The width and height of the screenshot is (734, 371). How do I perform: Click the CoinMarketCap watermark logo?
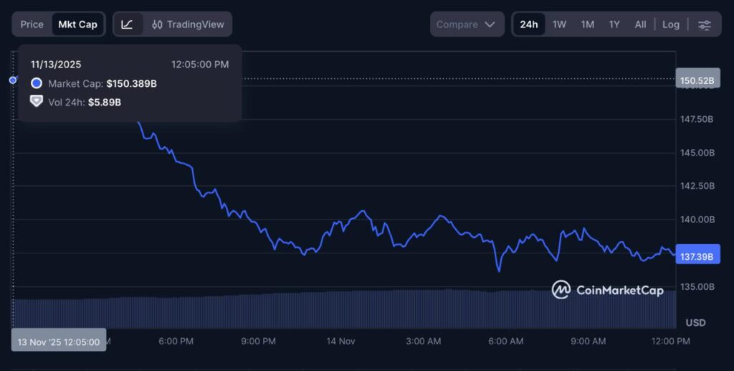coord(608,290)
